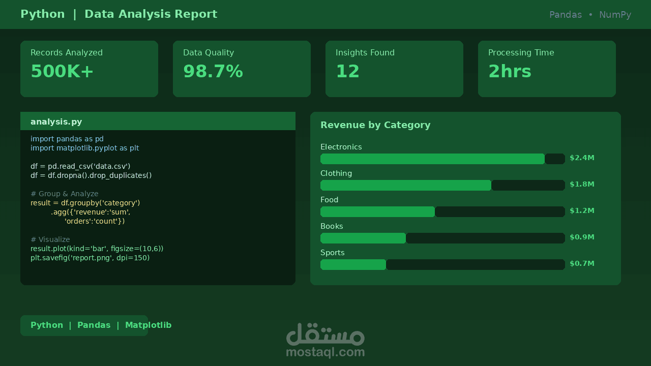
Task: Click the Clothing category label
Action: 336,173
